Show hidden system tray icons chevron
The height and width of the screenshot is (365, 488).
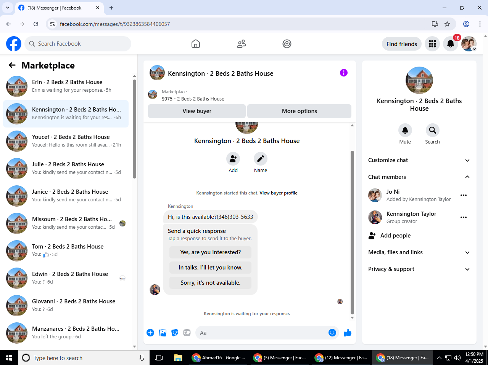439,358
